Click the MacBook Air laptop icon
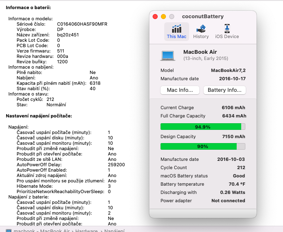The height and width of the screenshot is (232, 283). click(168, 55)
